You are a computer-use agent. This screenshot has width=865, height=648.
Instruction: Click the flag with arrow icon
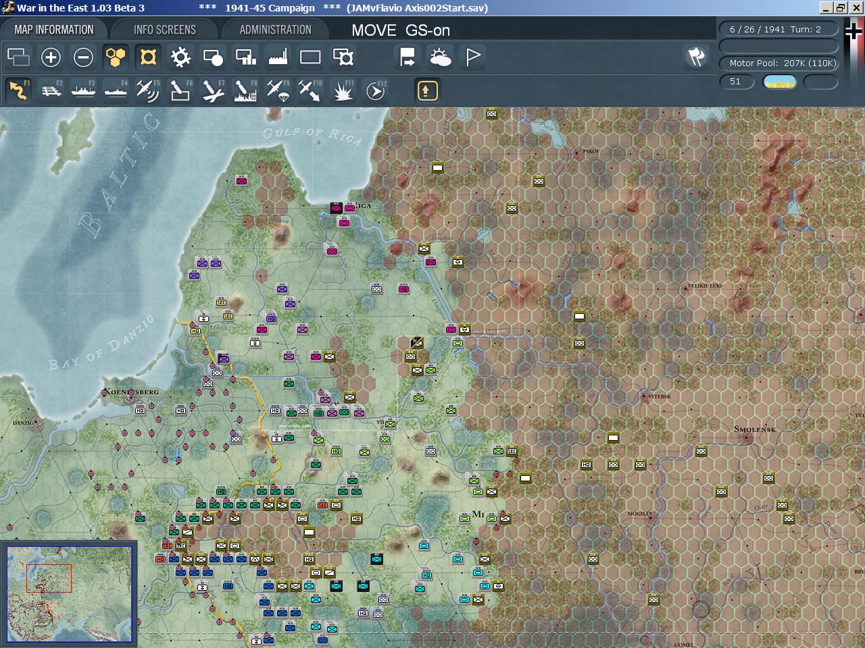407,57
